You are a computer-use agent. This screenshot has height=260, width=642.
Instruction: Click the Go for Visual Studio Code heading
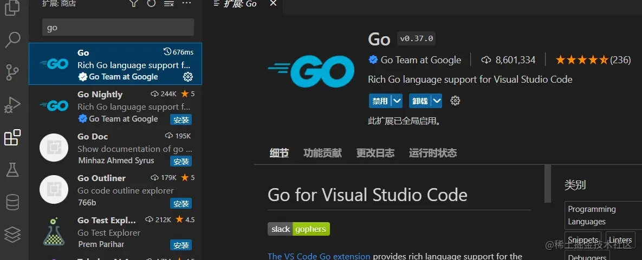[367, 195]
